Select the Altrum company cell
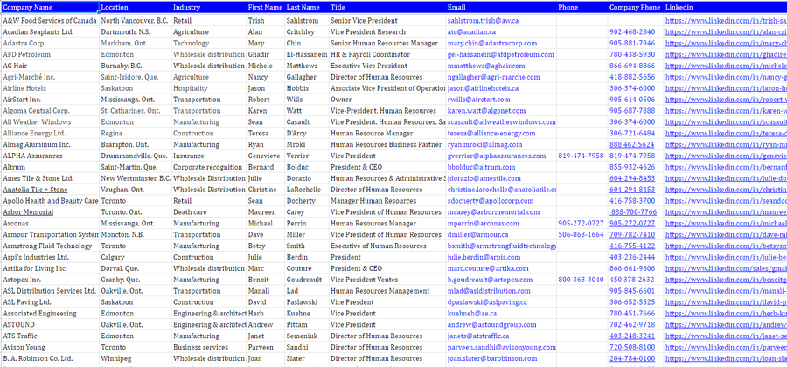 coord(50,168)
